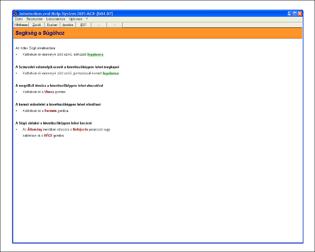
Task: Click the red word Befejezés
Action: point(80,130)
